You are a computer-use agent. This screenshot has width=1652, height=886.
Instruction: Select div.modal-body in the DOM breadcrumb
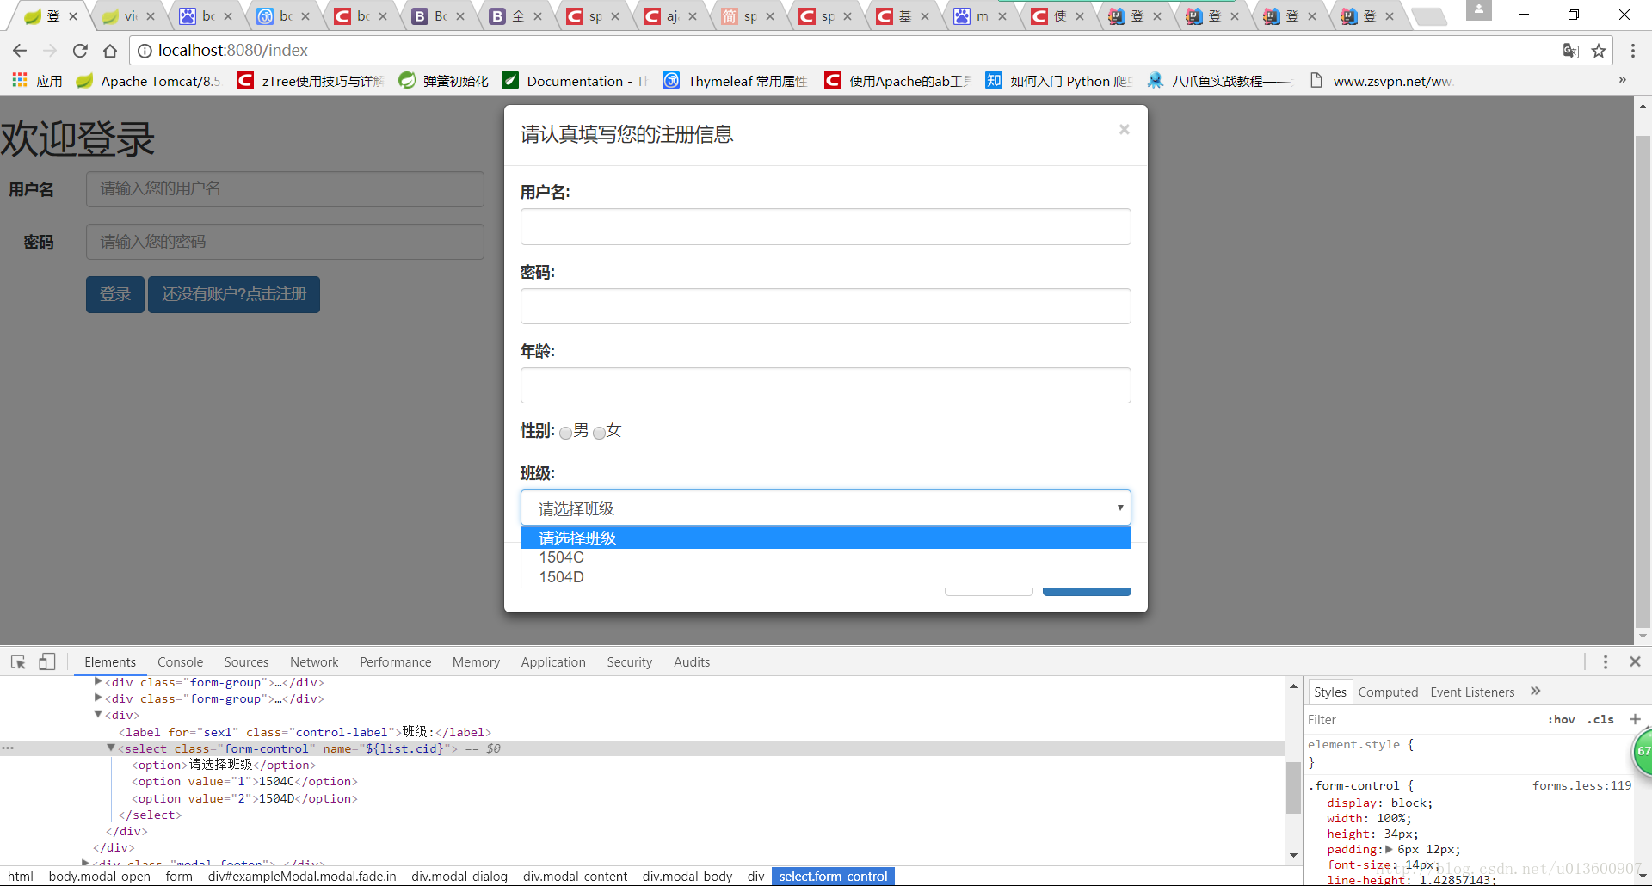(687, 876)
